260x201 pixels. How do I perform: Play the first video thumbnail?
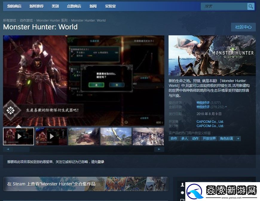coord(19,137)
